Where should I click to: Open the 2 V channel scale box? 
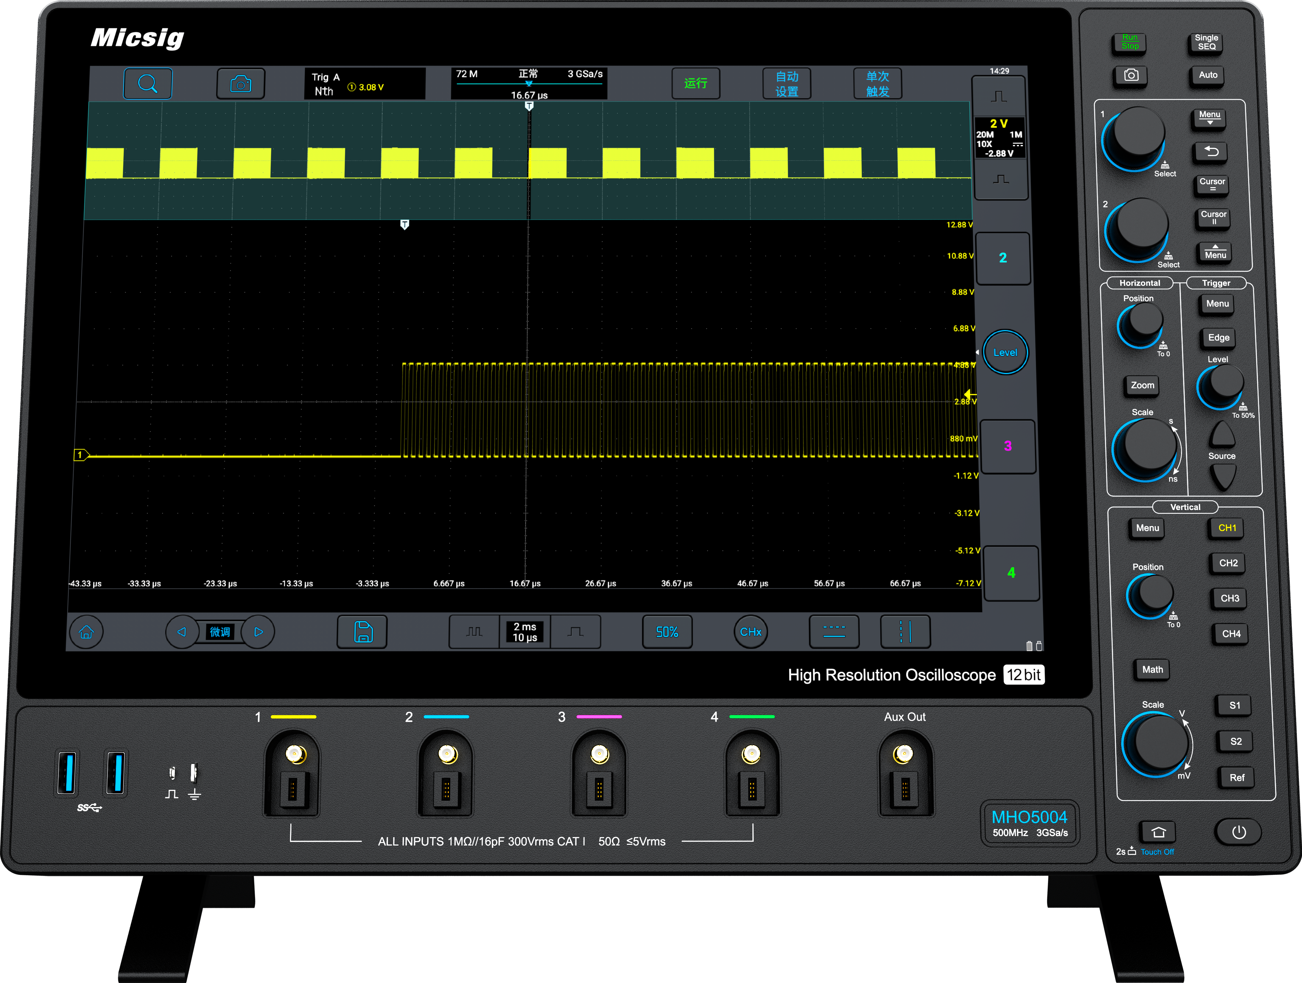999,138
